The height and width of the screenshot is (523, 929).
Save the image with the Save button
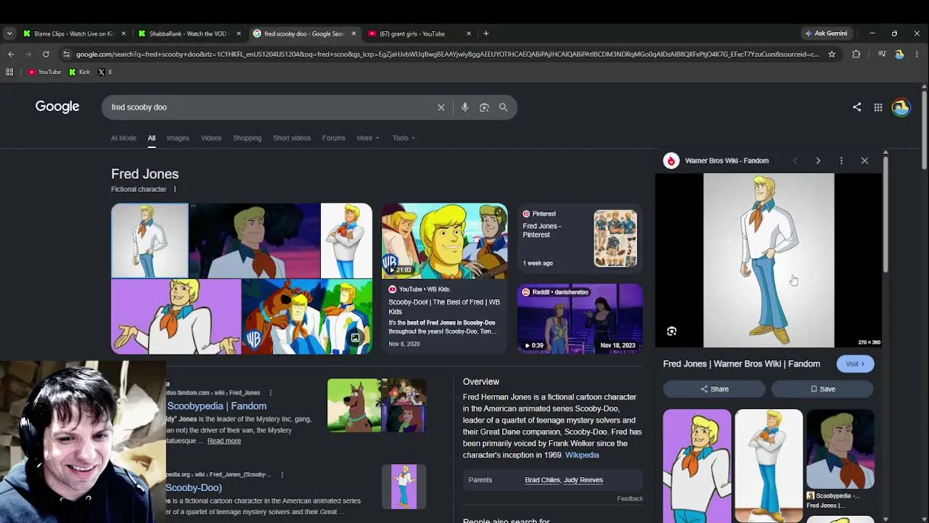(x=823, y=389)
